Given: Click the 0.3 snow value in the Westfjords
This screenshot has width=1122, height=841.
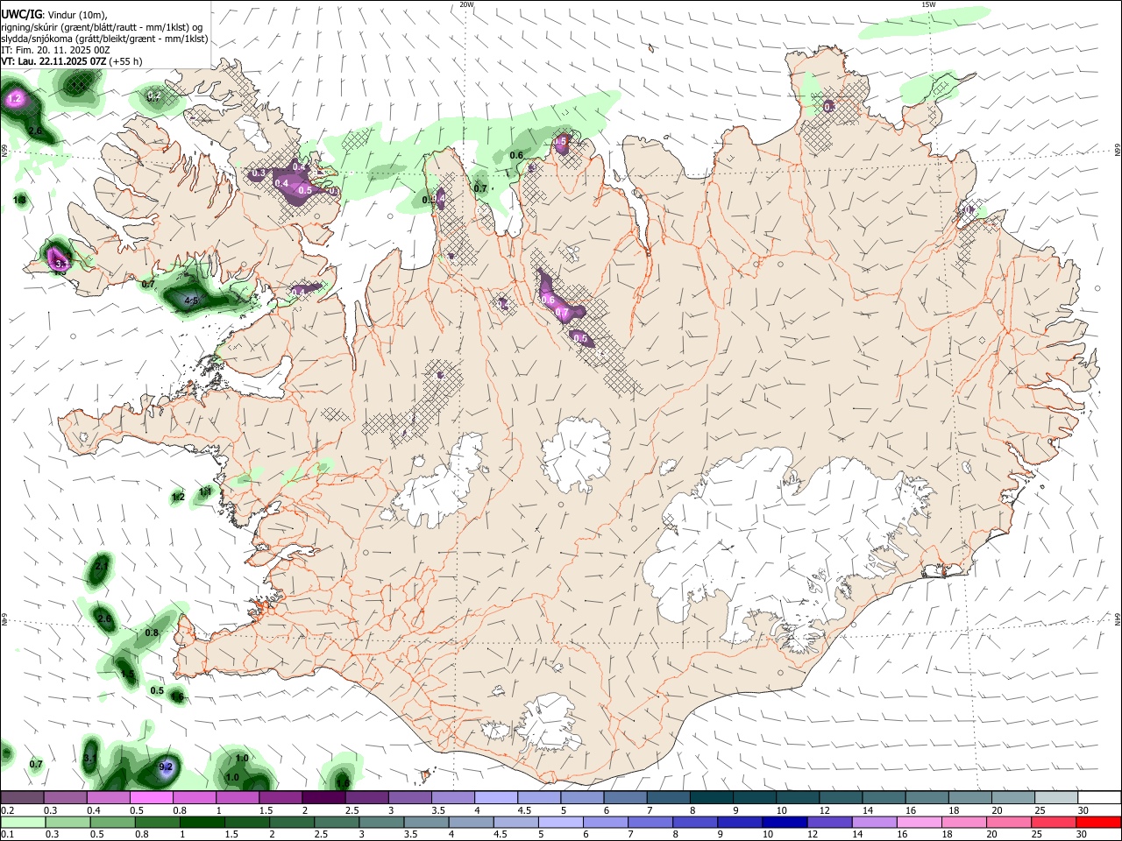Looking at the screenshot, I should click(x=259, y=173).
